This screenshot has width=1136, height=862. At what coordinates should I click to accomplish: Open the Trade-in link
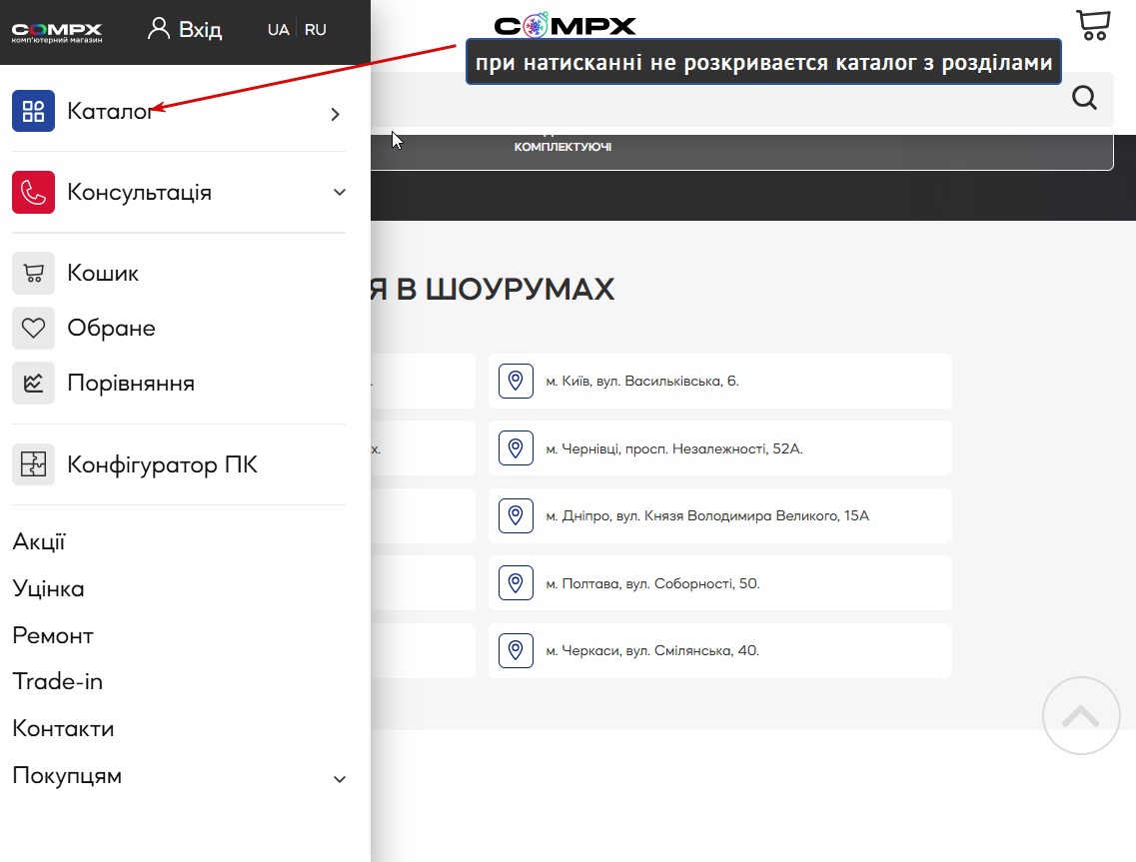click(58, 681)
